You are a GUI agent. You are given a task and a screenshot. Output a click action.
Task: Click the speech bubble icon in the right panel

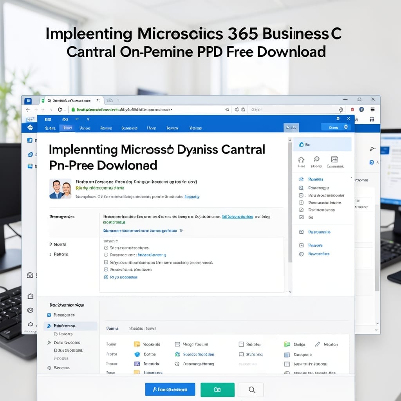tap(316, 159)
